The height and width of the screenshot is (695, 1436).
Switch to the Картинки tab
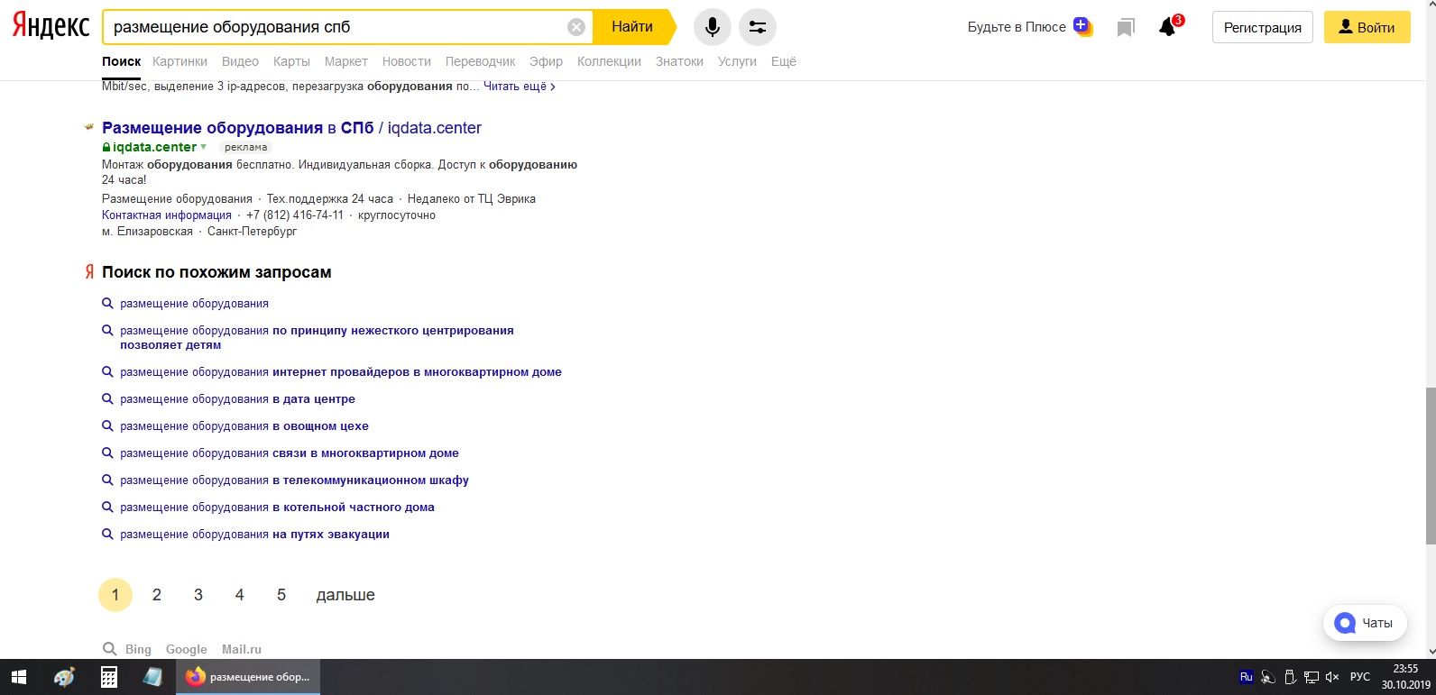(180, 61)
